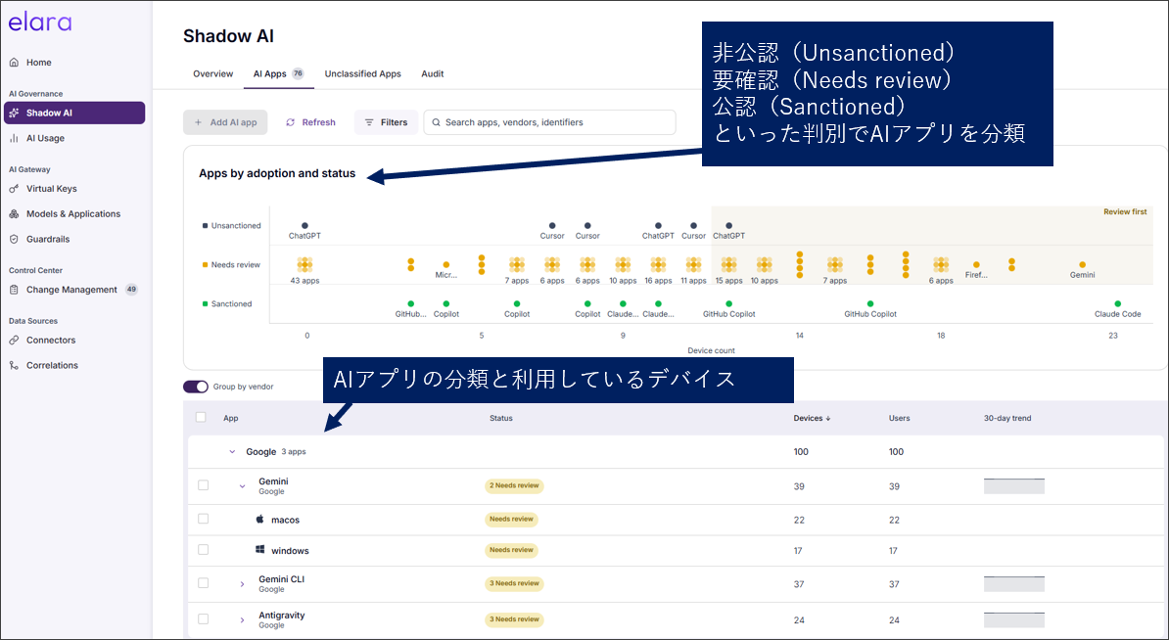Click the elara logo
Image resolution: width=1169 pixels, height=640 pixels.
[x=40, y=23]
